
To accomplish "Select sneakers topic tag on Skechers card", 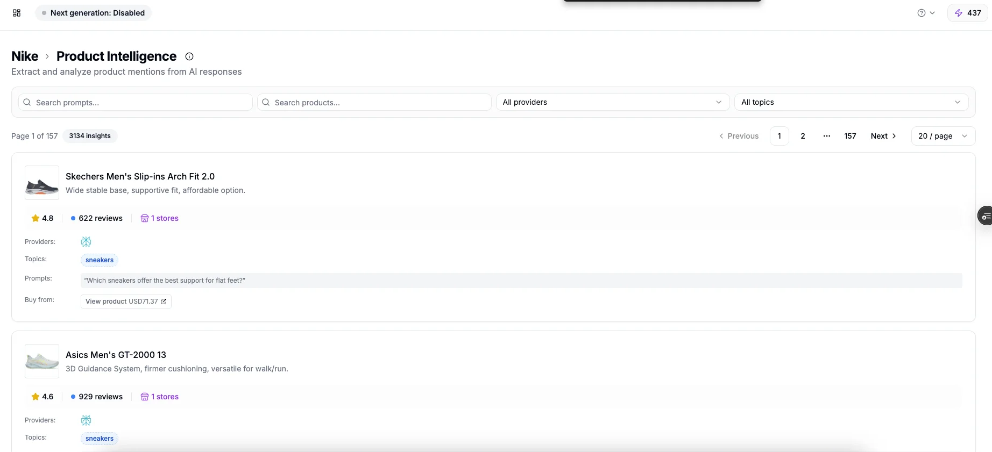I will pyautogui.click(x=100, y=260).
